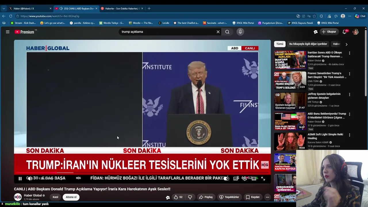This screenshot has height=207, width=368.
Task: Reload the page with the refresh icon
Action: coord(11,16)
